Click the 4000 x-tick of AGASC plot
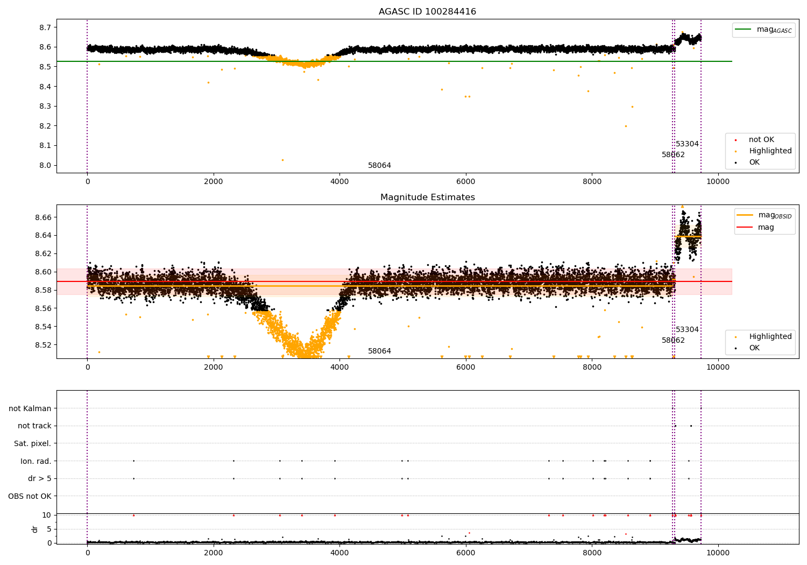The height and width of the screenshot is (565, 807). tap(339, 181)
